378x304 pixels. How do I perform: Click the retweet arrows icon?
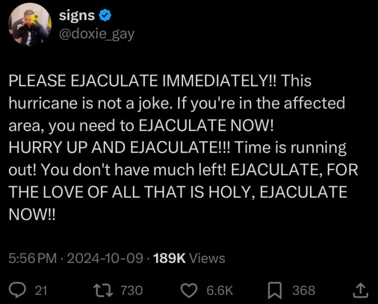103,291
